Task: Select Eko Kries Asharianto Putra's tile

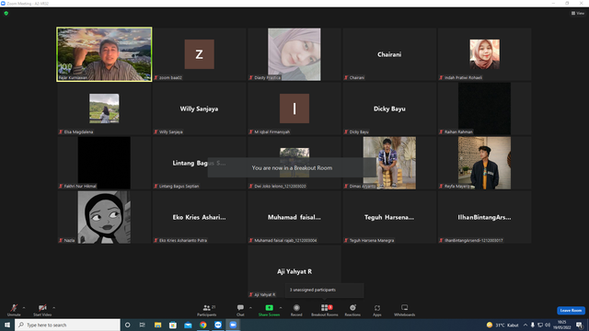Action: (x=199, y=217)
